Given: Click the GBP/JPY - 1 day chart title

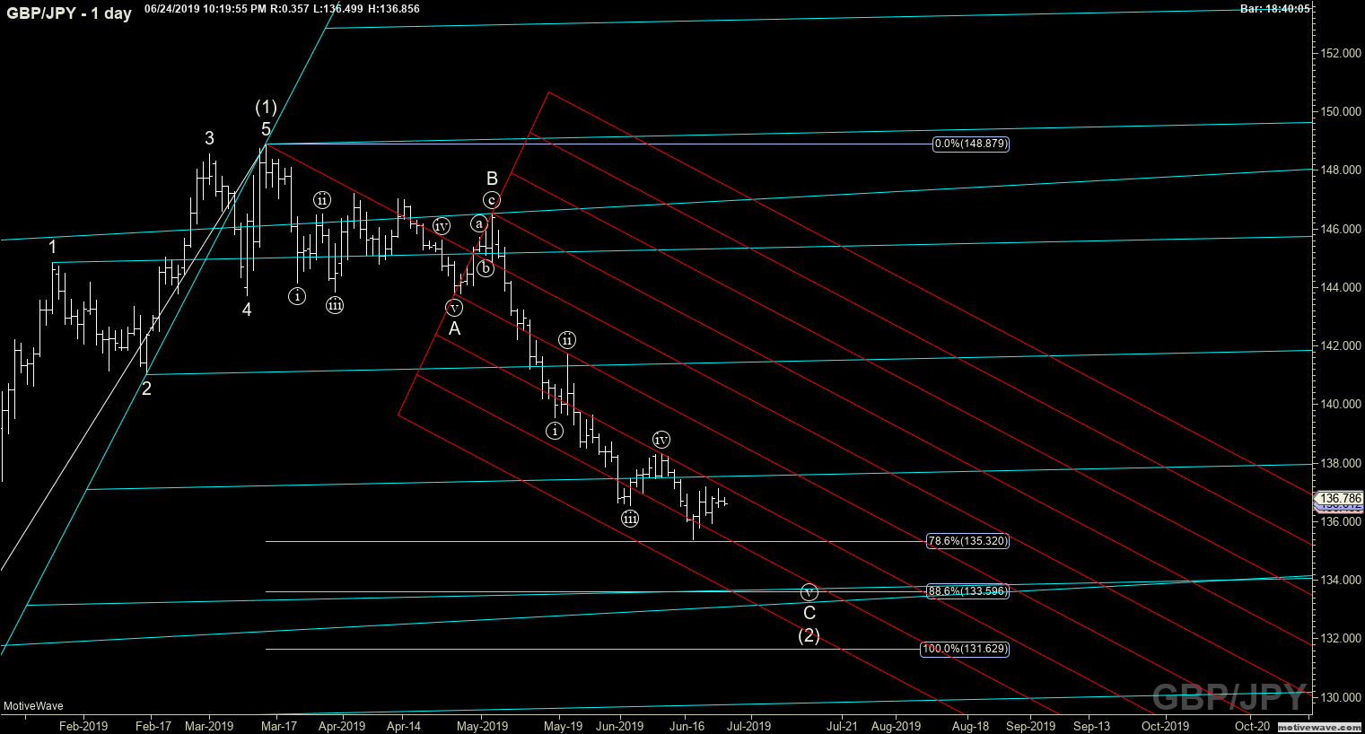Looking at the screenshot, I should (67, 13).
